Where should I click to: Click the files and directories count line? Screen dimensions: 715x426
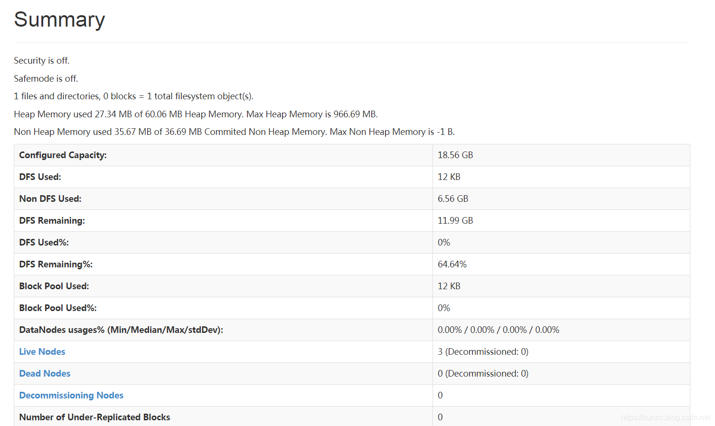pos(134,96)
